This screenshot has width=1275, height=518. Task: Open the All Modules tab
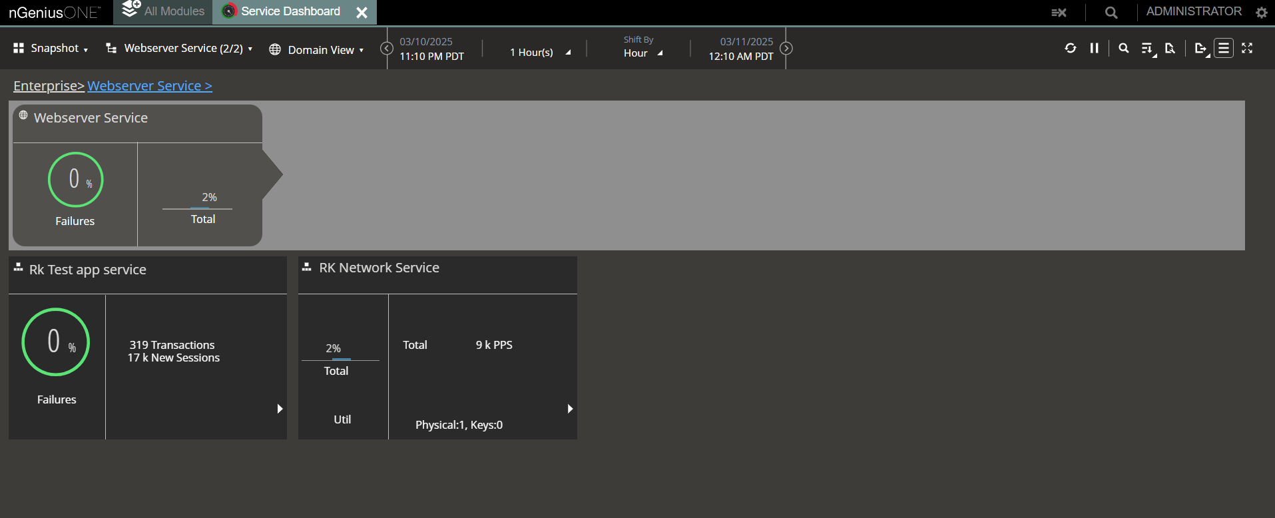click(163, 11)
